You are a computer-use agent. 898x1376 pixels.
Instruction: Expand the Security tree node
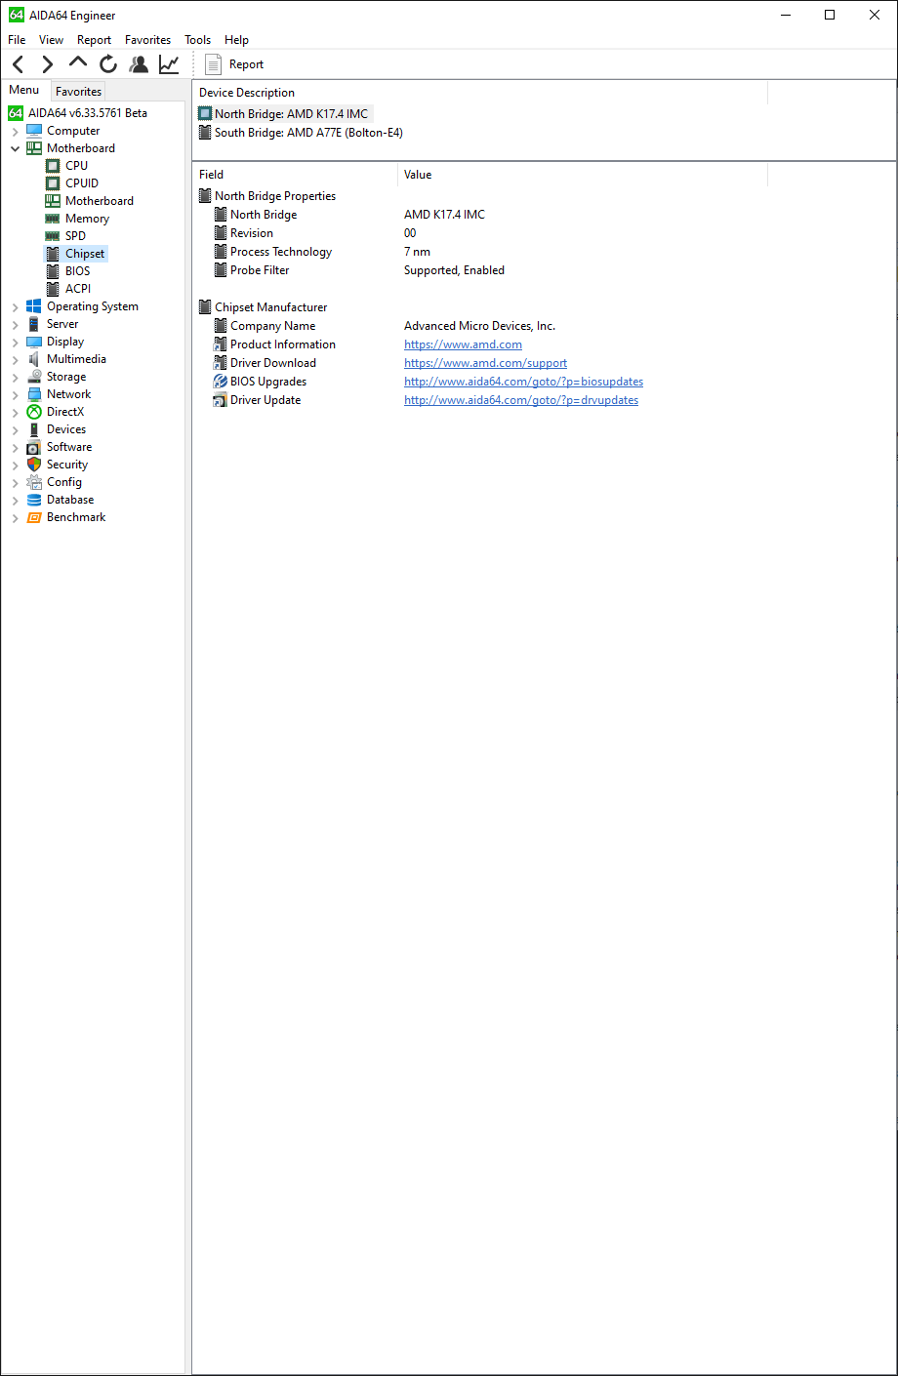coord(15,465)
